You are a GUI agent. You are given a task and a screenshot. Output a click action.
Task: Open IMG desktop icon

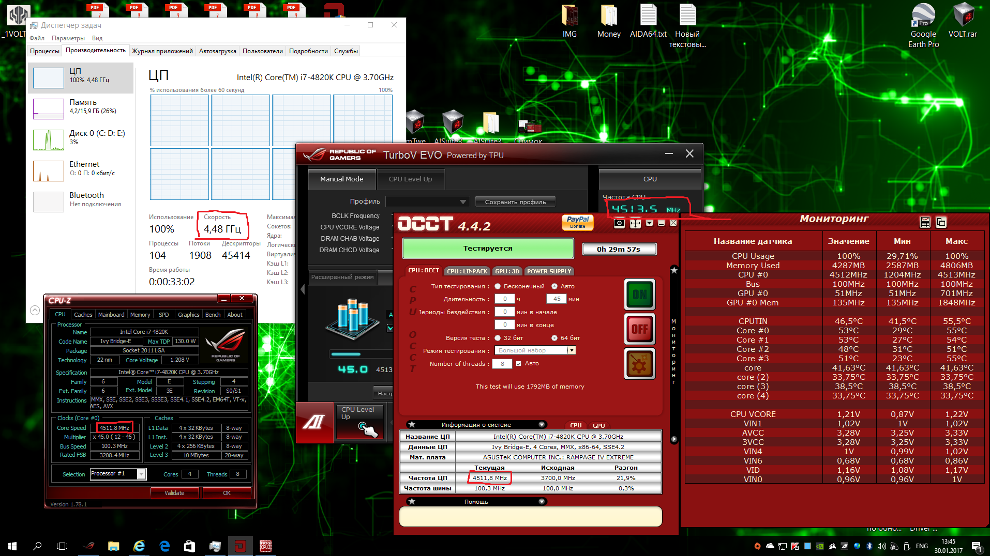569,21
